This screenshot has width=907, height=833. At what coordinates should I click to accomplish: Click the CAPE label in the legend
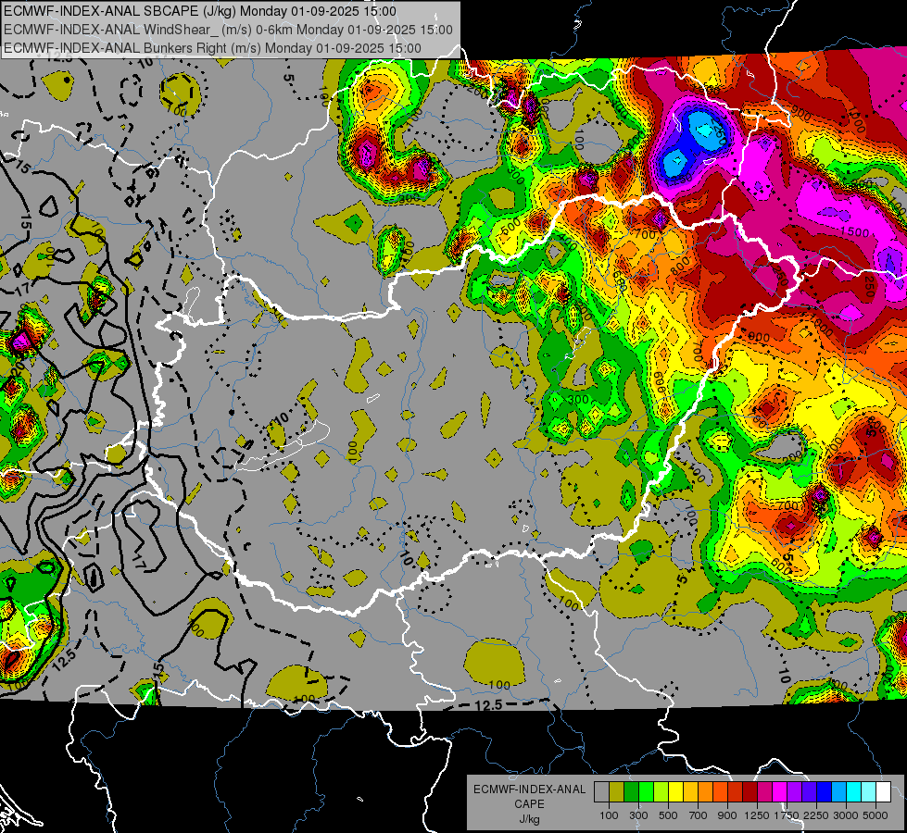click(x=529, y=803)
